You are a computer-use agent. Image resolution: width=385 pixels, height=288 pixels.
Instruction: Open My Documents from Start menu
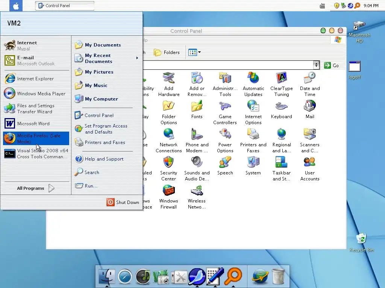[x=106, y=45]
